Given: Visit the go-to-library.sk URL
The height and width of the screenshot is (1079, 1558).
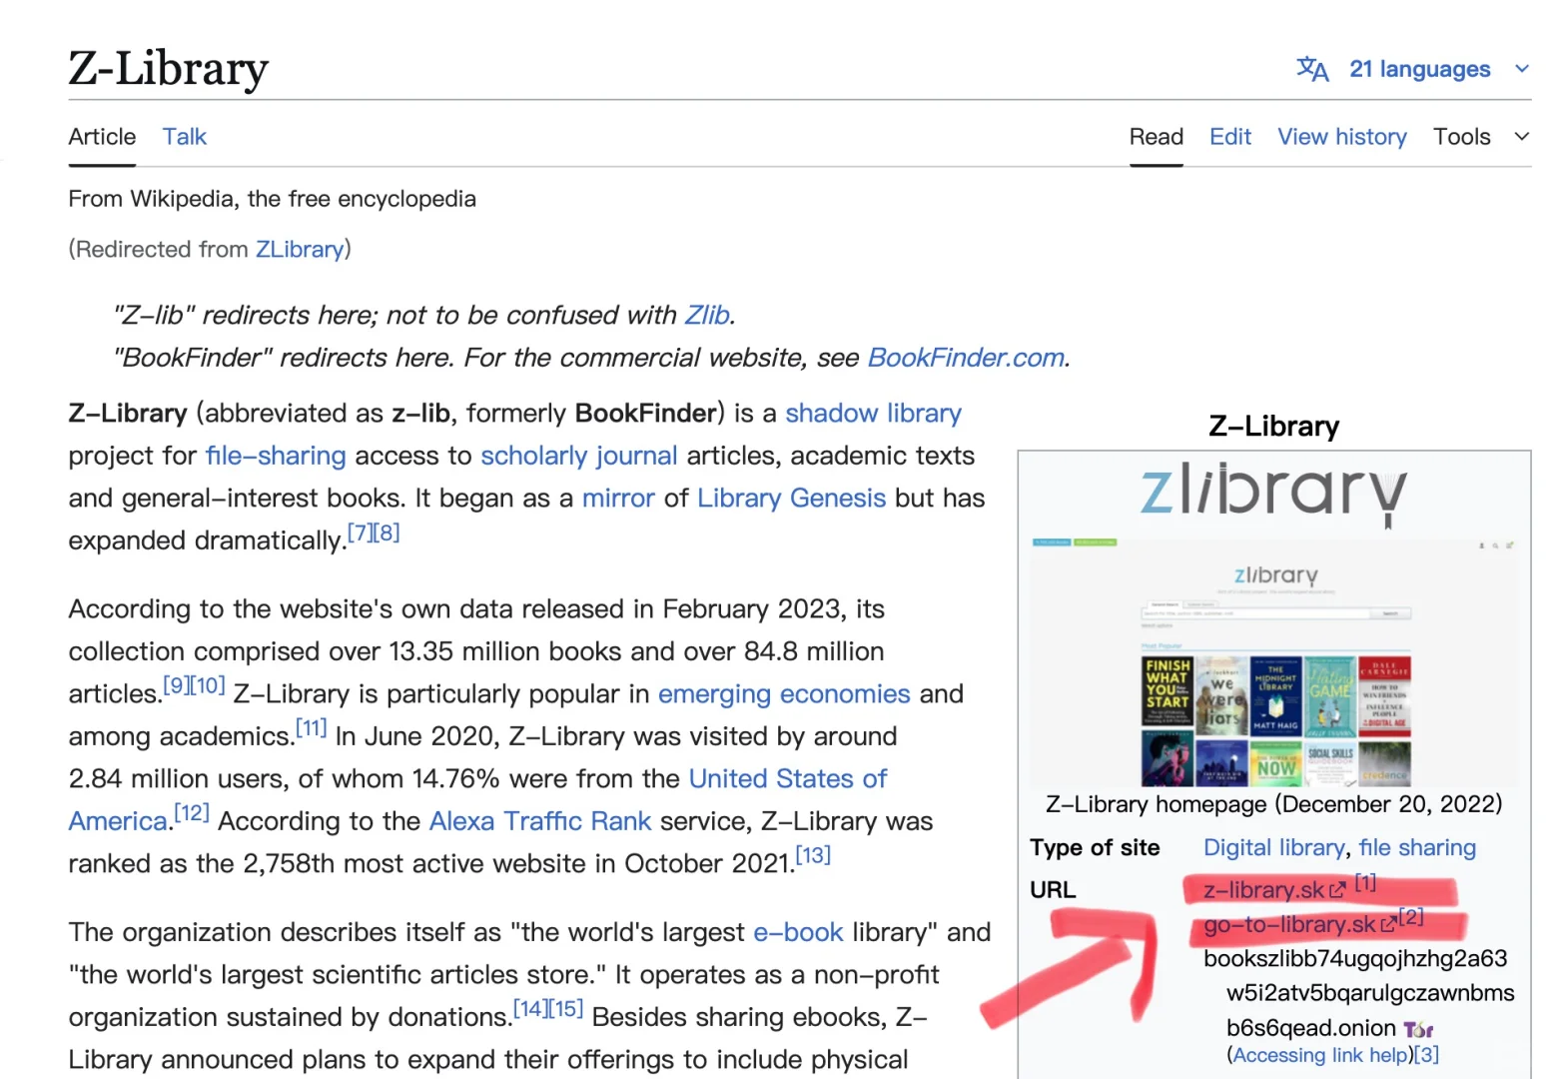Looking at the screenshot, I should click(1289, 925).
